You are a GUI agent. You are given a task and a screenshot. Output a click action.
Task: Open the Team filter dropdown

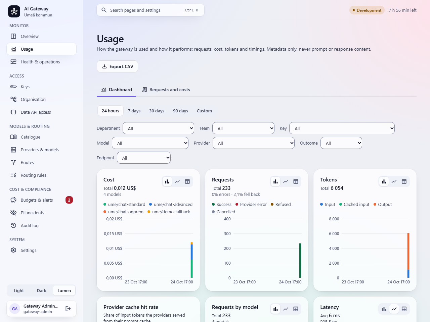244,128
